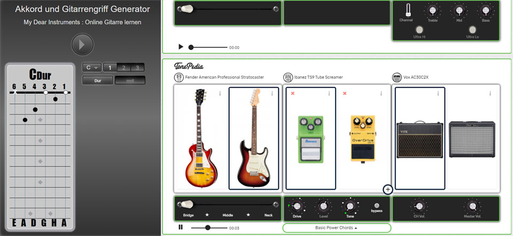Click the Vox AC30C2X label
513x236 pixels.
click(416, 77)
